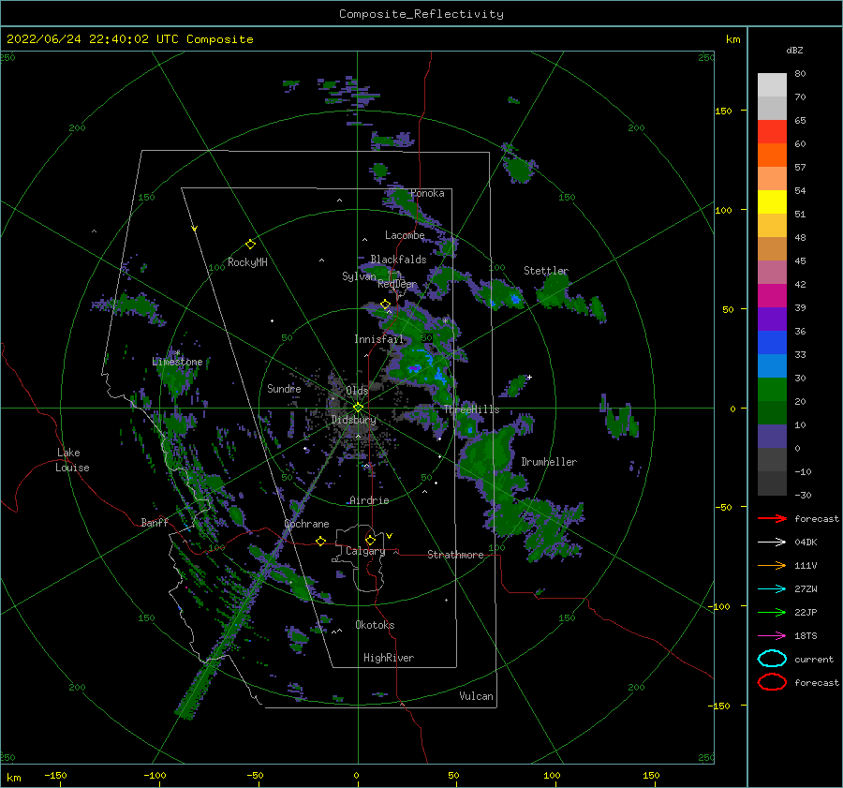The height and width of the screenshot is (788, 843).
Task: Click the Composite_Reflectivity title text
Action: point(421,14)
